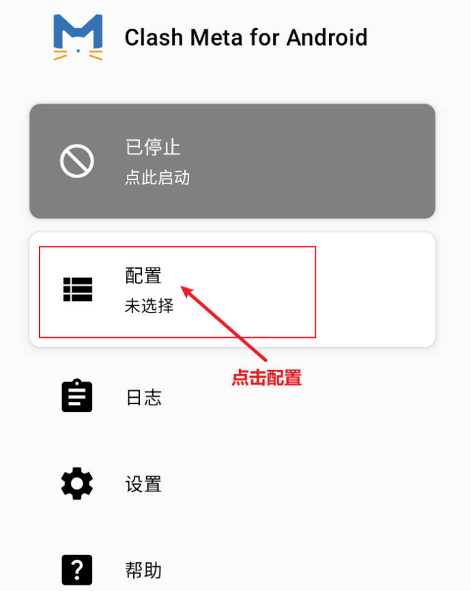Toggle the gray 已停止 status card to start

click(x=232, y=161)
